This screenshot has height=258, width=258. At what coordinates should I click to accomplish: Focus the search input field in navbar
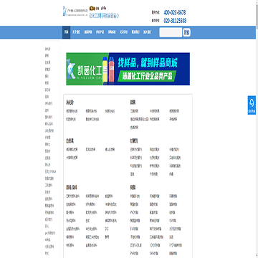click(x=171, y=32)
